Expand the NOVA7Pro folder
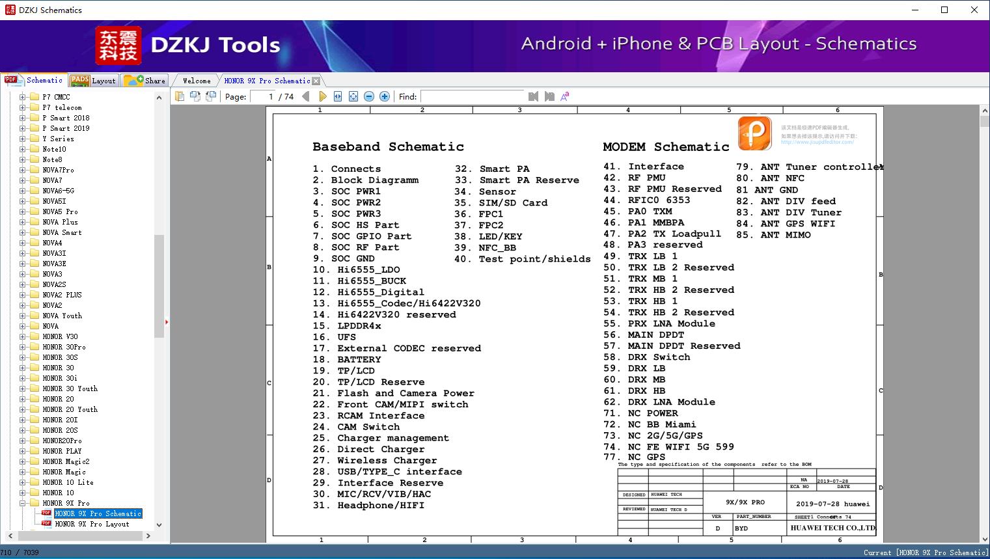990x559 pixels. click(23, 170)
